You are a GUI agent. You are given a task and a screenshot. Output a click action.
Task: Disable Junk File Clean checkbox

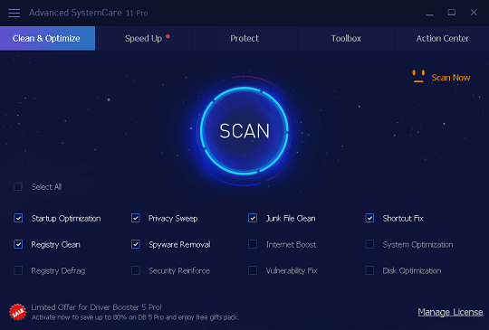pyautogui.click(x=253, y=218)
